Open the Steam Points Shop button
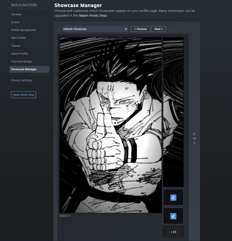This screenshot has width=232, height=241. point(23,95)
